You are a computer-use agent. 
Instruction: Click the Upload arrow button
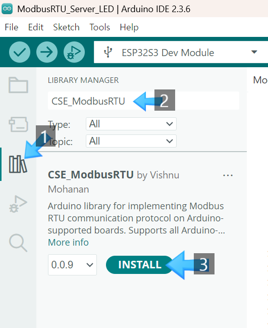(x=47, y=52)
